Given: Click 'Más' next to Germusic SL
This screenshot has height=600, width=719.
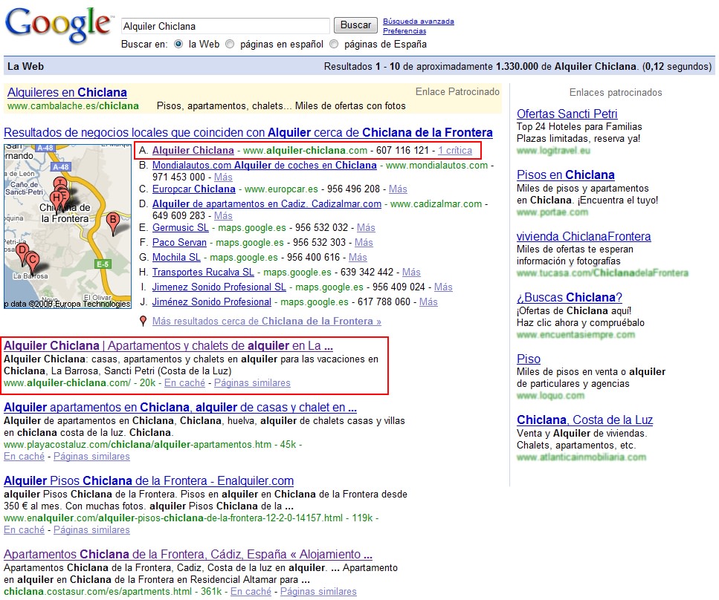Looking at the screenshot, I should [366, 228].
